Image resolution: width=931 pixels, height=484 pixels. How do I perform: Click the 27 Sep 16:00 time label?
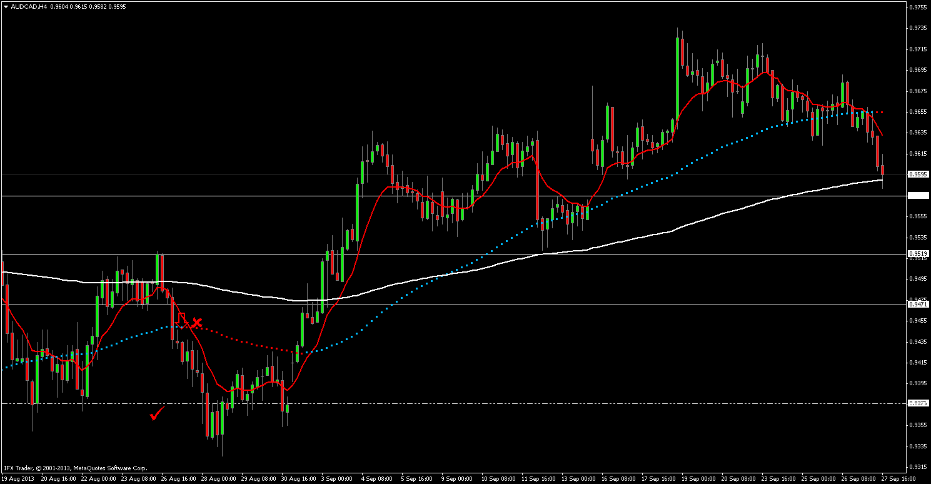pos(899,478)
